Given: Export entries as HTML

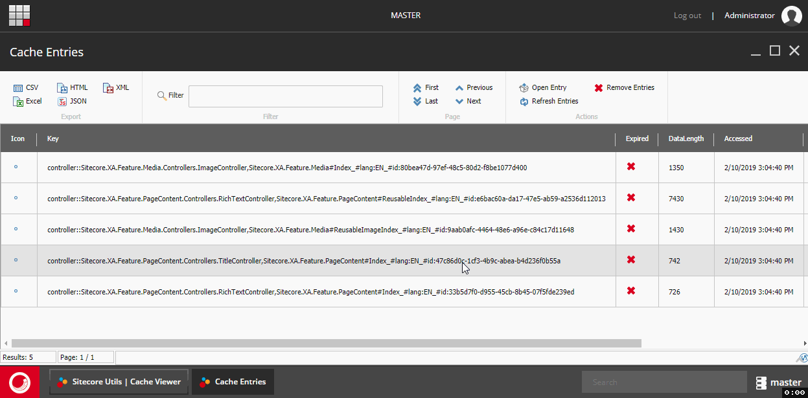Looking at the screenshot, I should [x=73, y=87].
